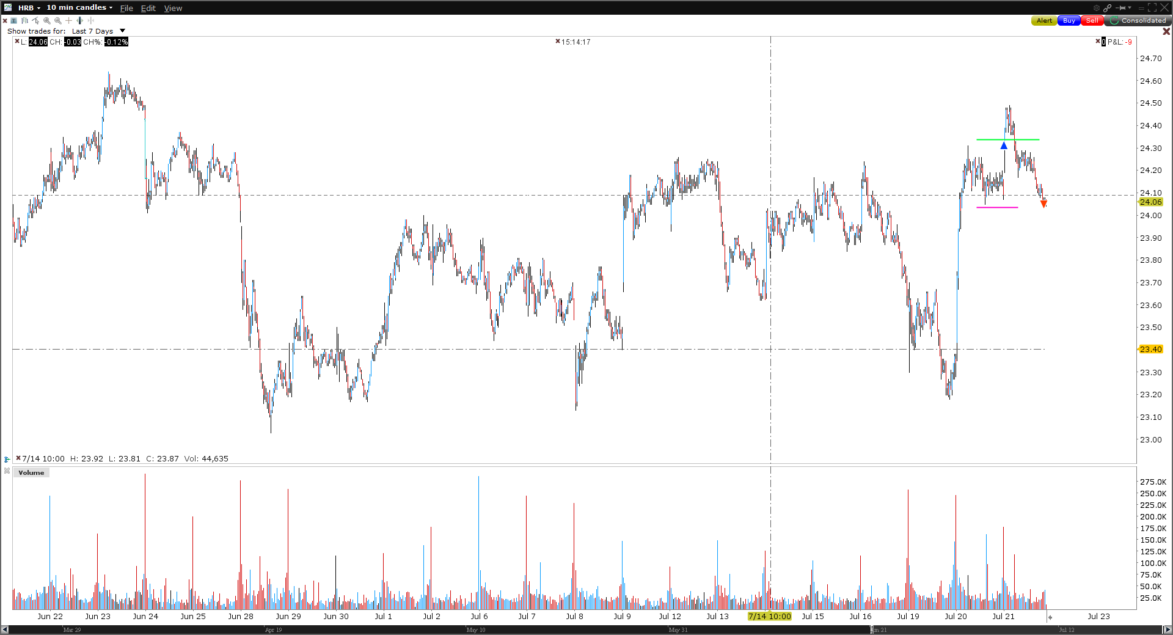The image size is (1173, 635).
Task: Click the 23.00 price axis label
Action: point(1150,439)
